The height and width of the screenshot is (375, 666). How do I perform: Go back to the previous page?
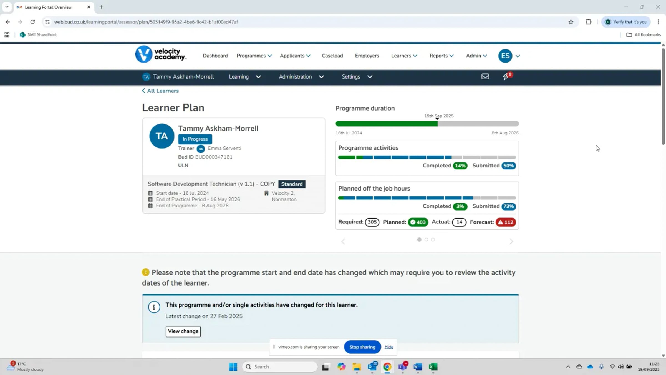(7, 22)
